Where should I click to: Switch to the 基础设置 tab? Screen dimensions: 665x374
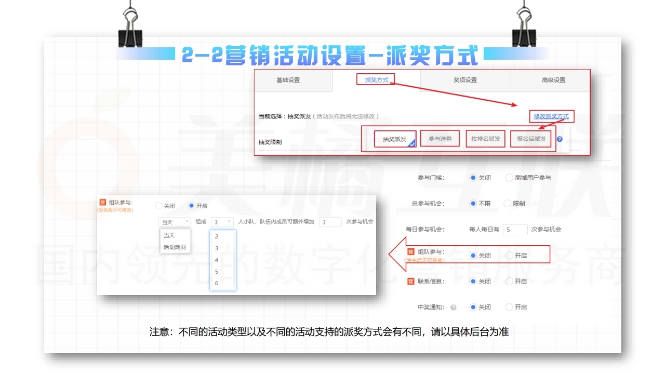pyautogui.click(x=288, y=80)
